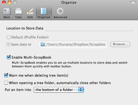Click the toolbar toggle pill in the title bar
The height and width of the screenshot is (105, 138).
tap(133, 2)
